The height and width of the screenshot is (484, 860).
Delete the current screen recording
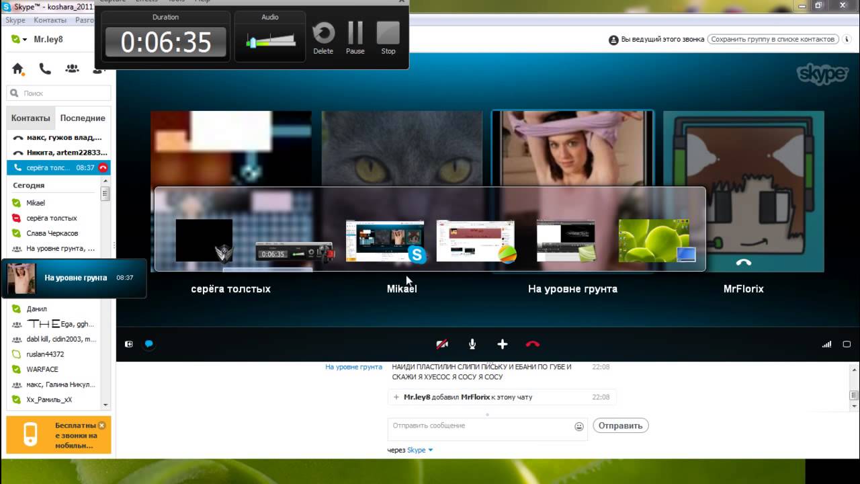323,38
